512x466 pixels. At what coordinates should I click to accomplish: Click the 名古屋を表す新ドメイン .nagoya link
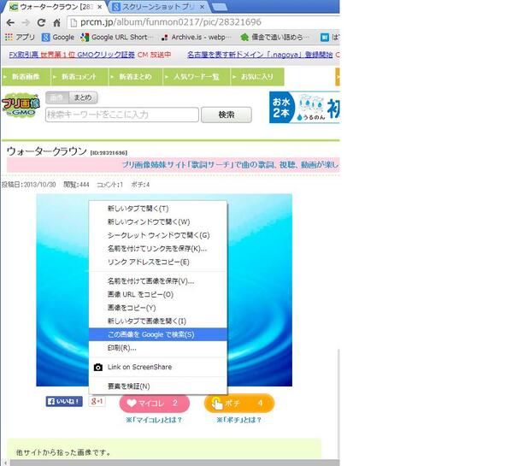[x=260, y=55]
